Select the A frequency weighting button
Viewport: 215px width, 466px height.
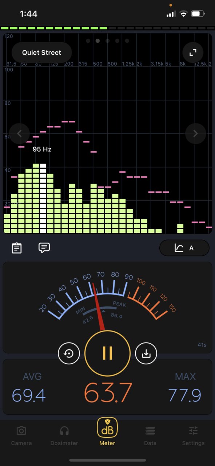(184, 248)
